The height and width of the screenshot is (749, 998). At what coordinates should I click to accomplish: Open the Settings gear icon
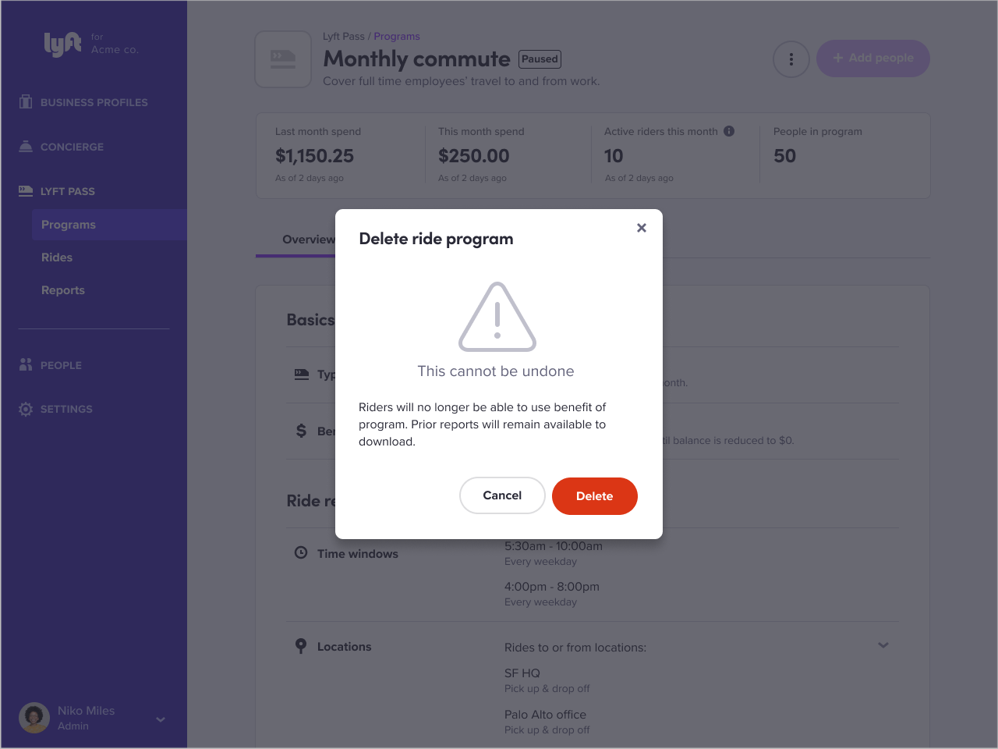click(26, 409)
